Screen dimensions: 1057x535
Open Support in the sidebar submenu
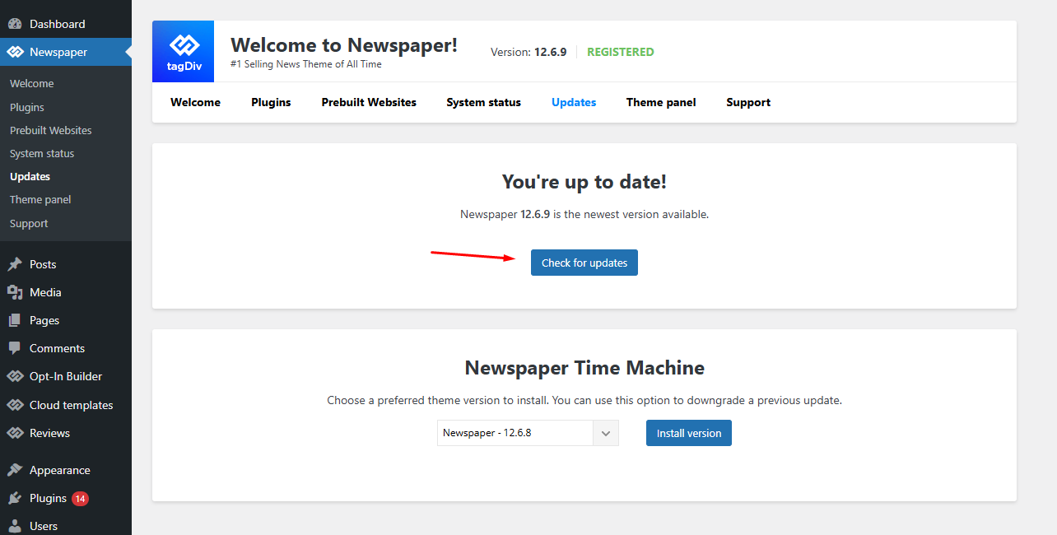29,223
